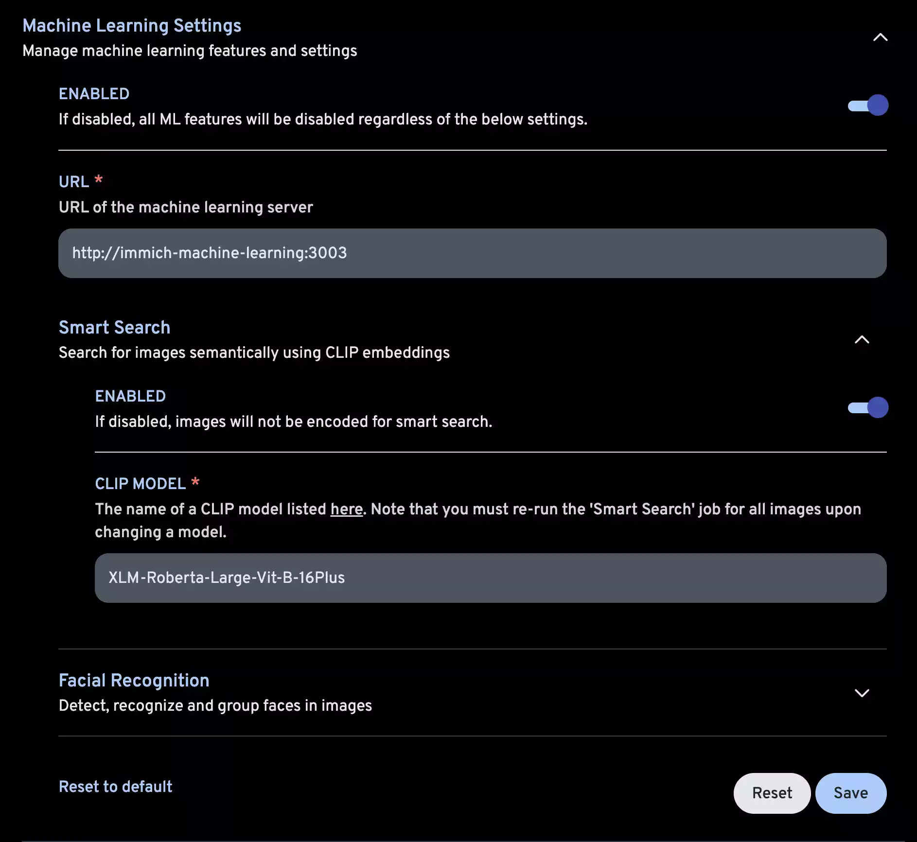Open the 'here' link for CLIP models
Viewport: 917px width, 842px height.
coord(346,509)
